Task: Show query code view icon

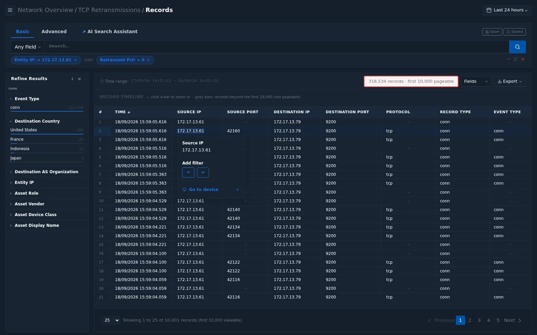Action: 509,59
